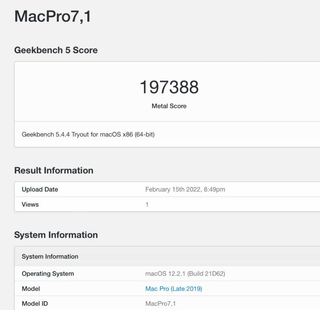Select the Metal Score value 197388
Viewport: 320px width, 310px height.
click(x=169, y=86)
